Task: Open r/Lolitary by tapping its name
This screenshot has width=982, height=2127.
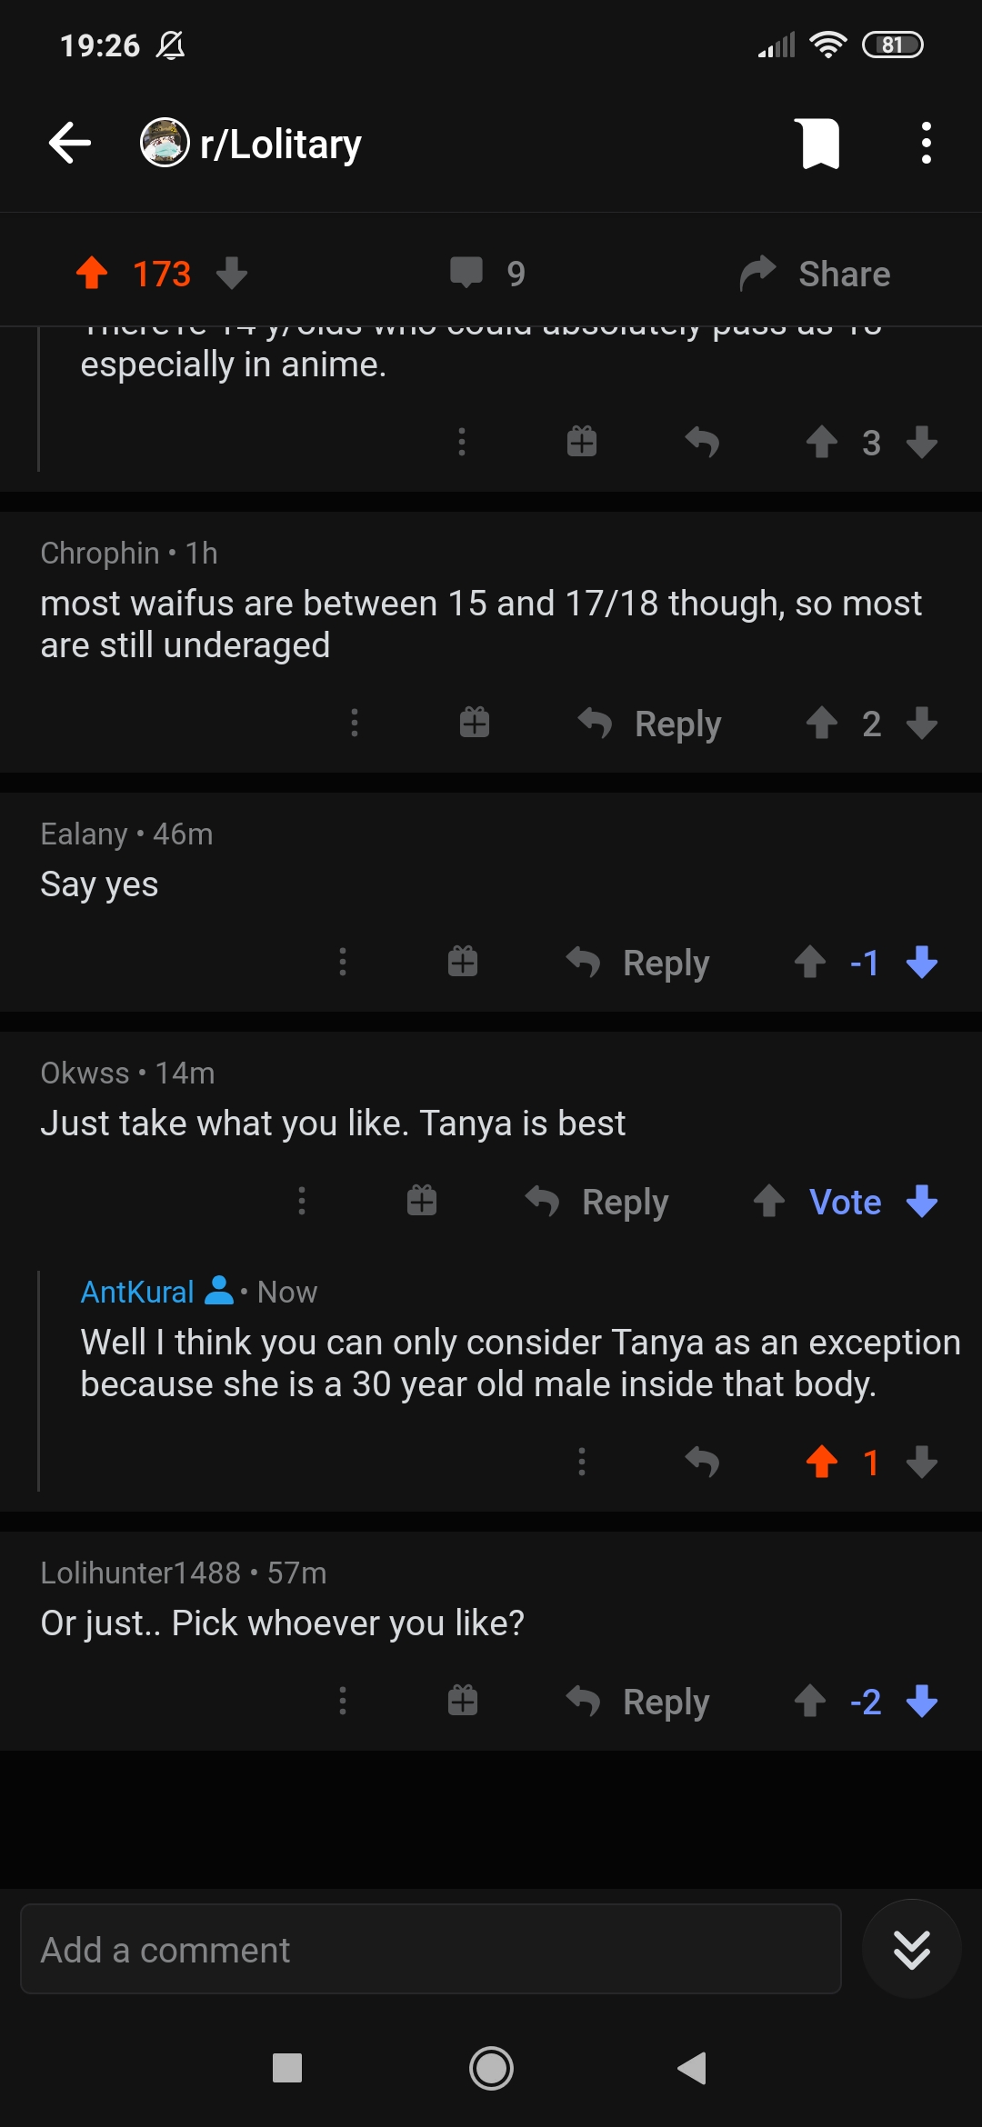Action: point(277,143)
